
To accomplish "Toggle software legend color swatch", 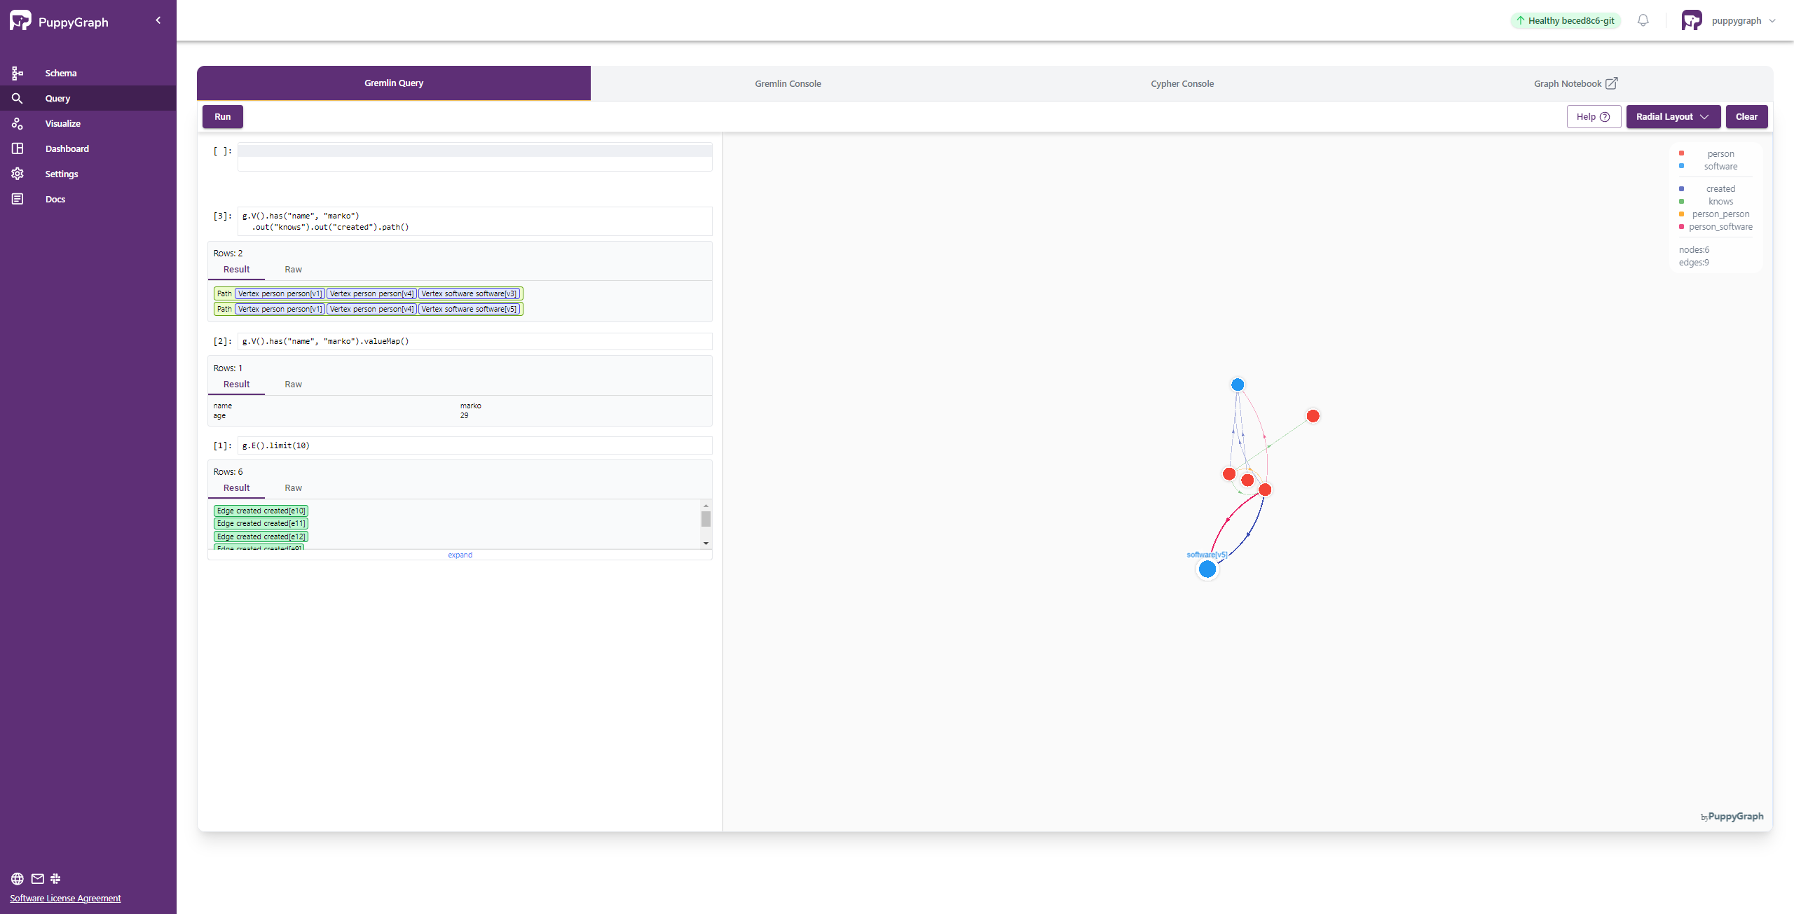I will click(x=1681, y=166).
